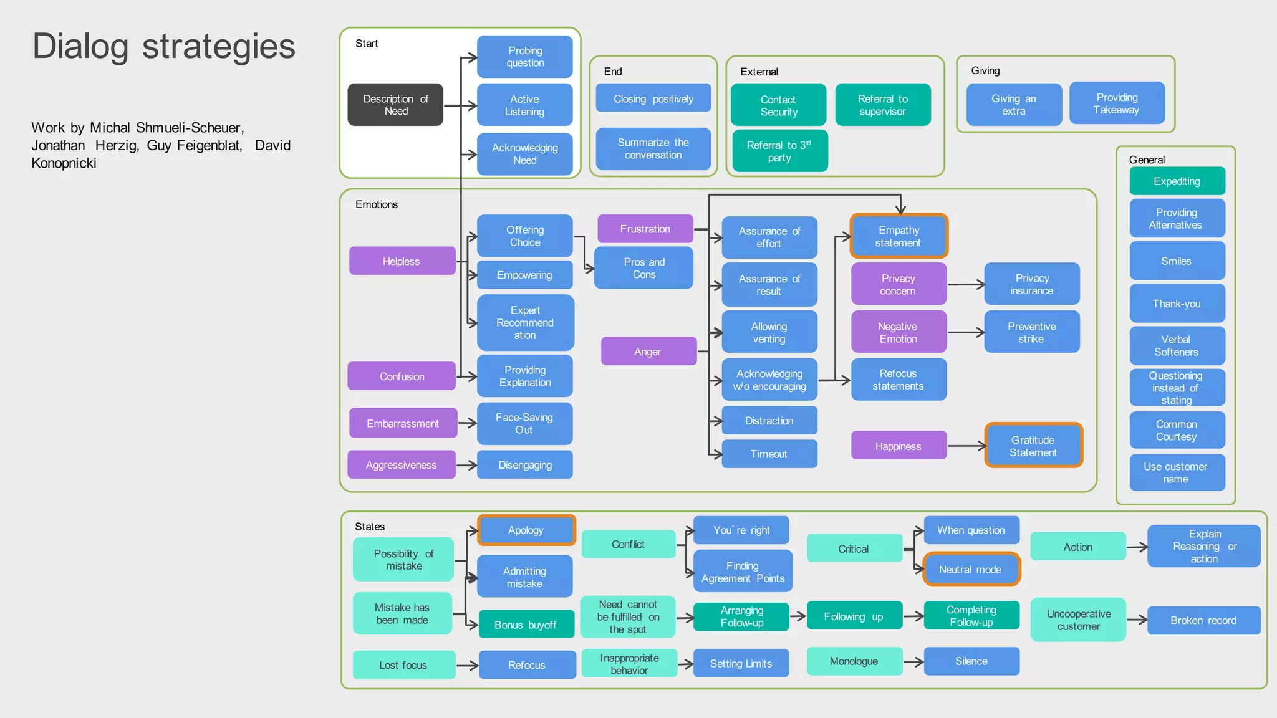Click the Apology strategy box
This screenshot has width=1277, height=718.
point(526,530)
